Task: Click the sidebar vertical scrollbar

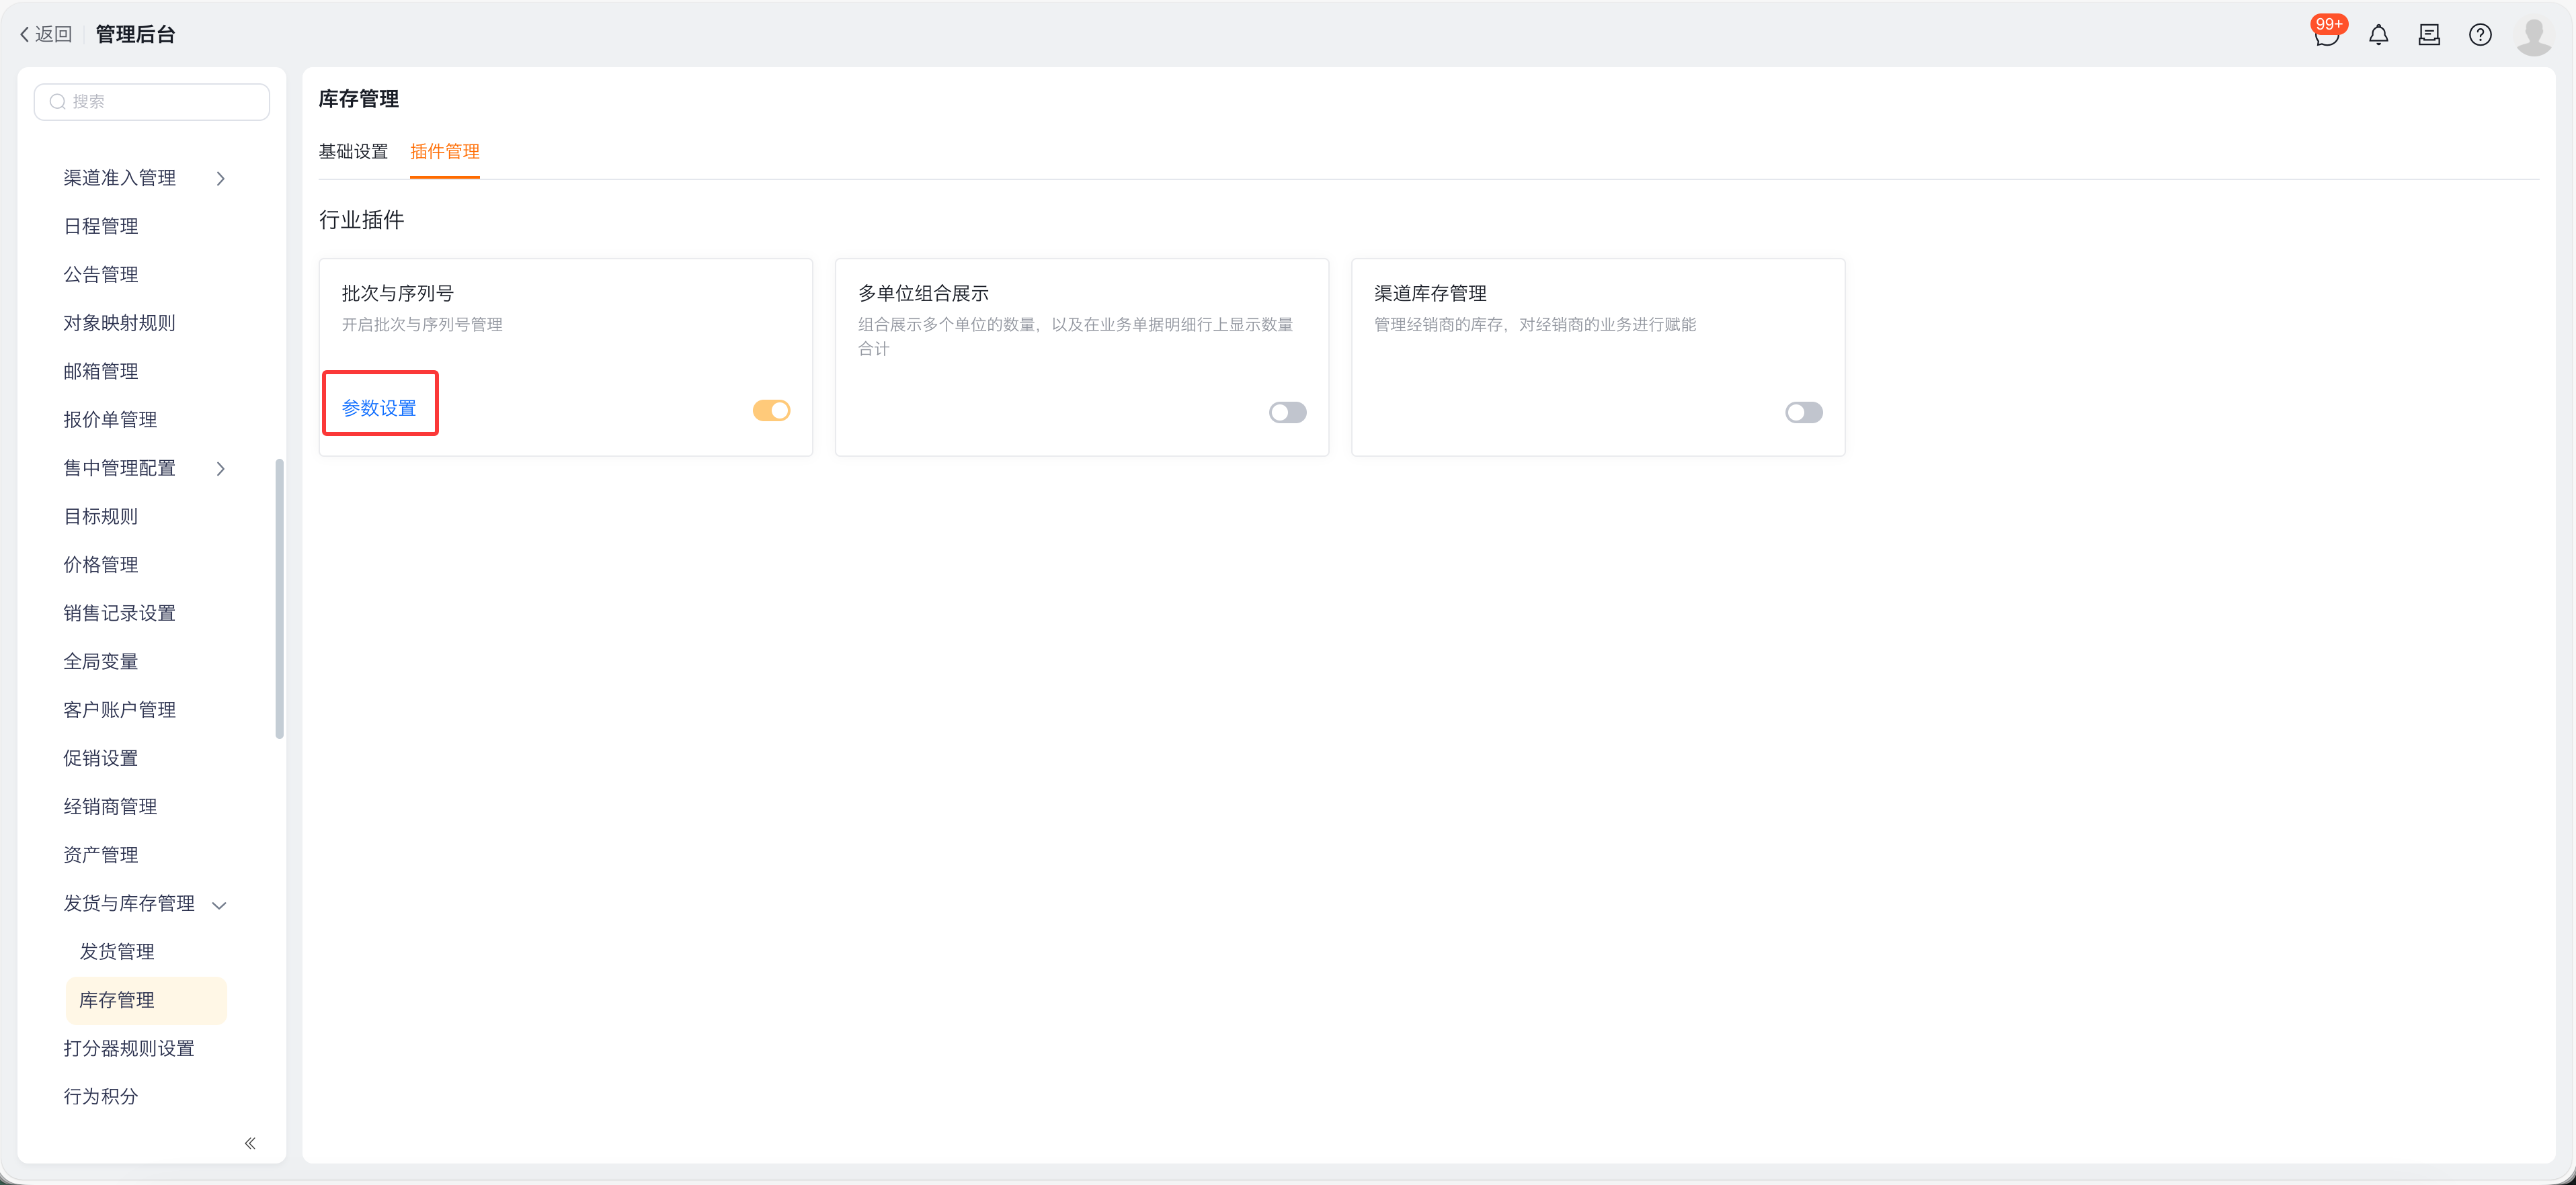Action: pyautogui.click(x=279, y=599)
